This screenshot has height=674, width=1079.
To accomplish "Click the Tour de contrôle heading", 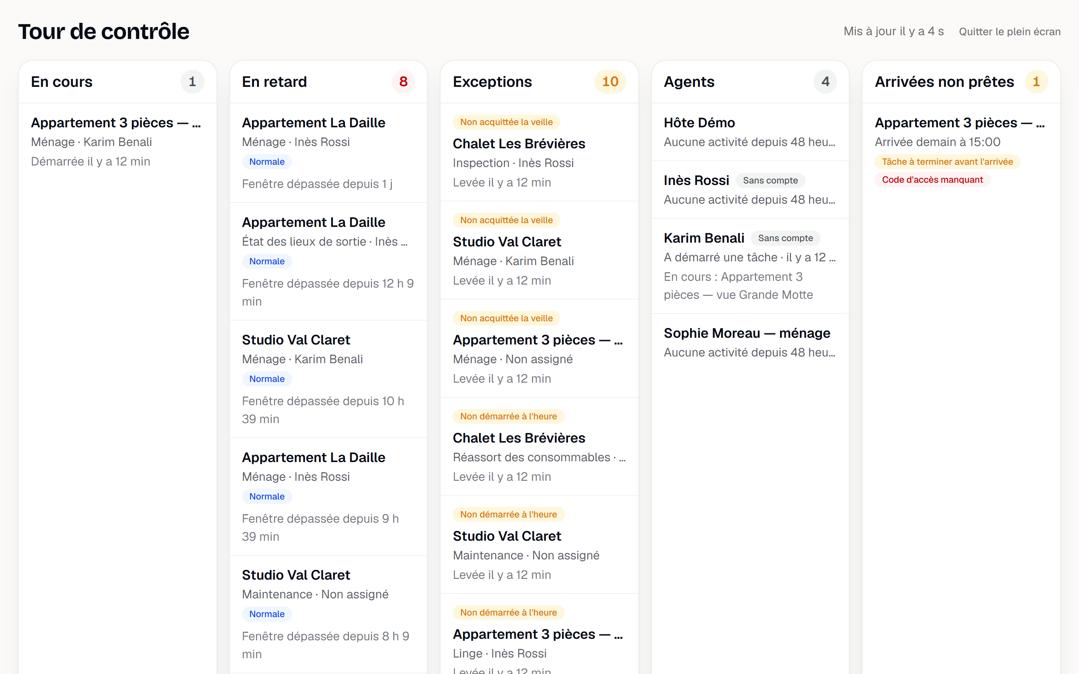I will tap(104, 32).
